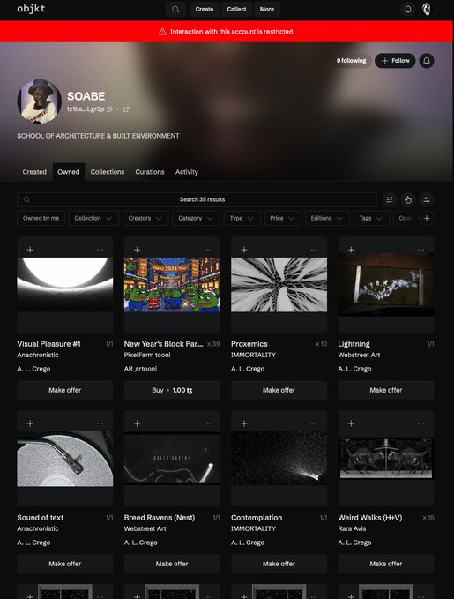Viewport: 454px width, 599px height.
Task: Make offer on Sound of text
Action: pos(65,564)
